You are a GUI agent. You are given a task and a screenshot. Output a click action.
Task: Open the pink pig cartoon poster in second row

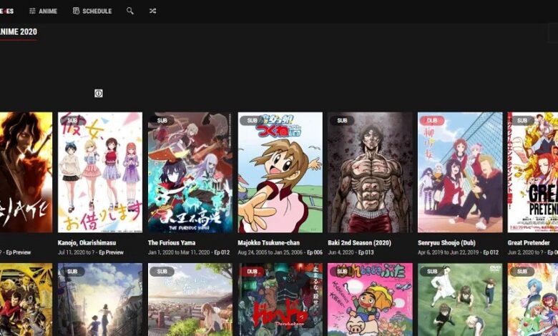(x=370, y=300)
